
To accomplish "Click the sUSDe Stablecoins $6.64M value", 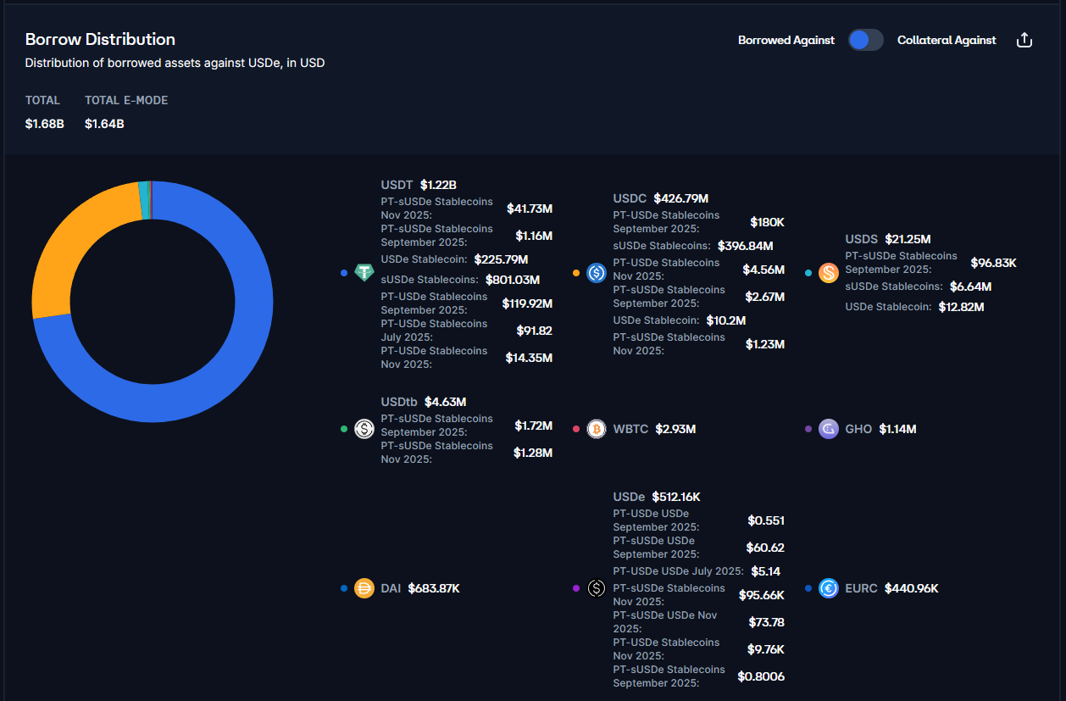I will coord(970,287).
